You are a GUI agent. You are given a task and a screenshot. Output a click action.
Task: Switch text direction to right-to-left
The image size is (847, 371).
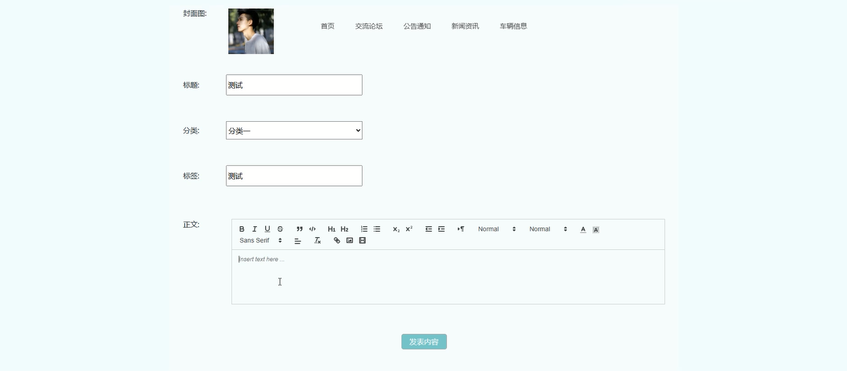click(461, 229)
